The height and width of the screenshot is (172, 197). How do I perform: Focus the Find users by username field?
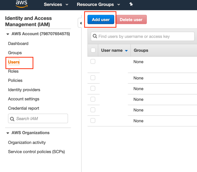pyautogui.click(x=143, y=36)
